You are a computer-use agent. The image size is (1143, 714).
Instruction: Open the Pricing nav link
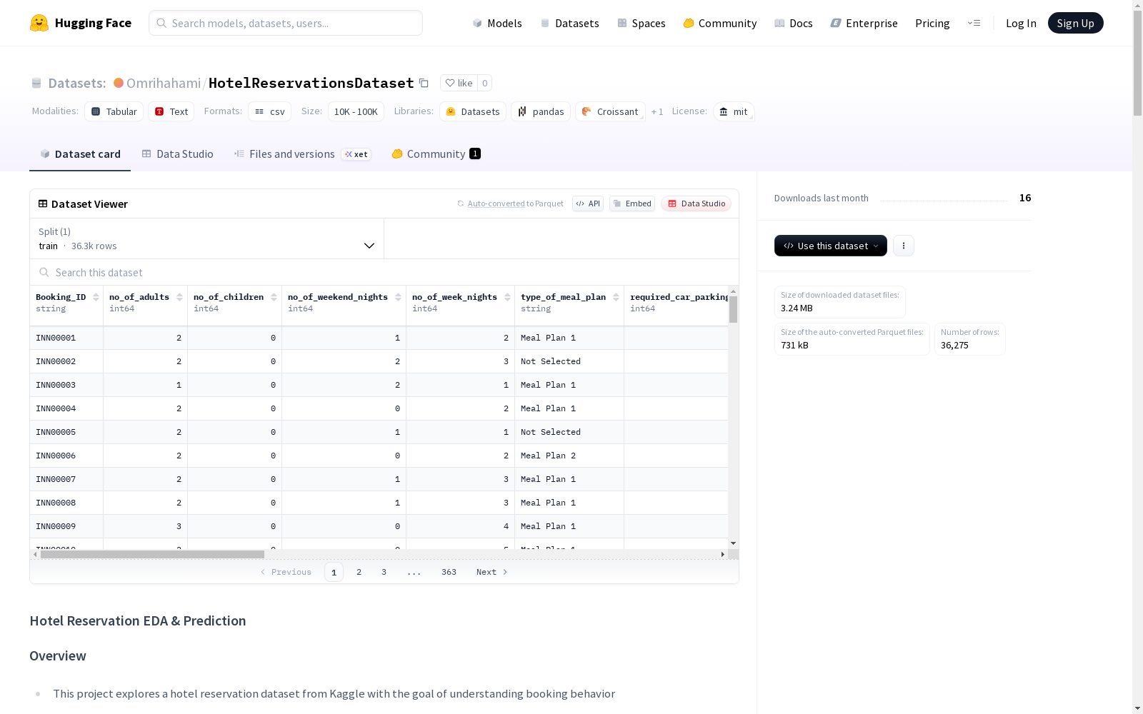932,23
